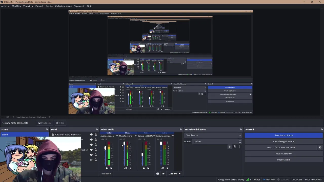
Task: Open the Strumenti menu
Action: 79,6
